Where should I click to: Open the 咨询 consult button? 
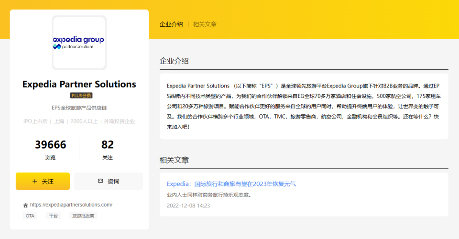point(109,181)
